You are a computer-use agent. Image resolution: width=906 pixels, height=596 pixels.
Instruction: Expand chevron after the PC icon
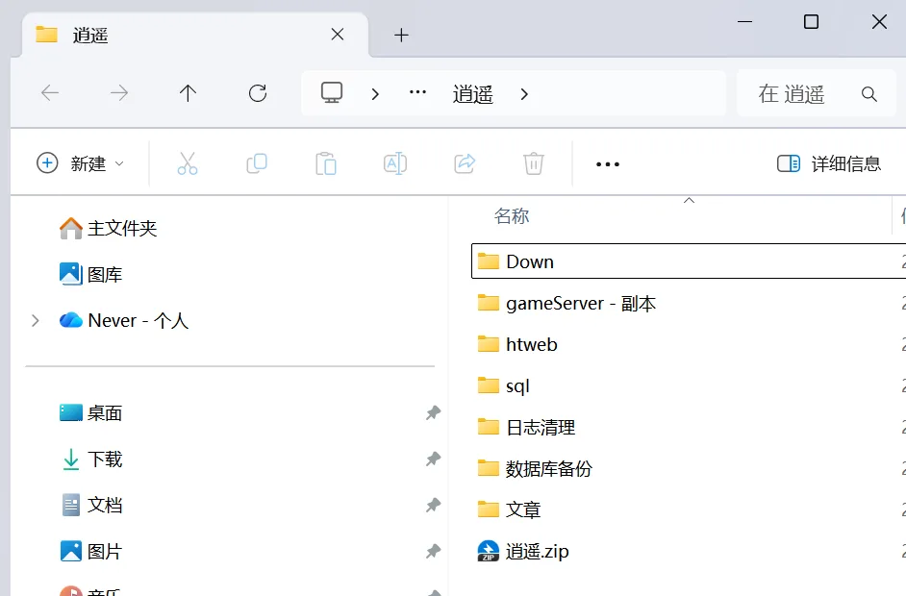[x=375, y=93]
